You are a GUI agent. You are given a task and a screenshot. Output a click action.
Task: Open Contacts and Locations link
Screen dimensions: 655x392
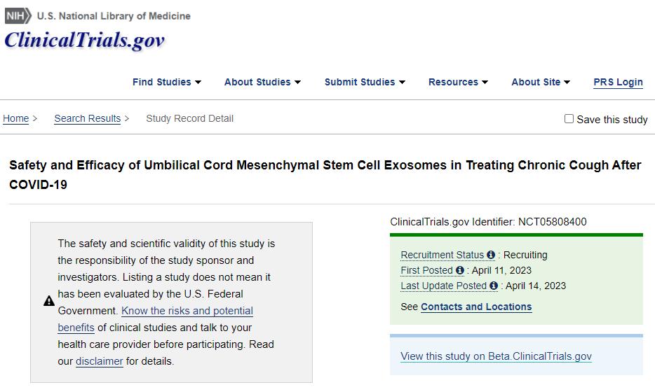click(x=476, y=307)
